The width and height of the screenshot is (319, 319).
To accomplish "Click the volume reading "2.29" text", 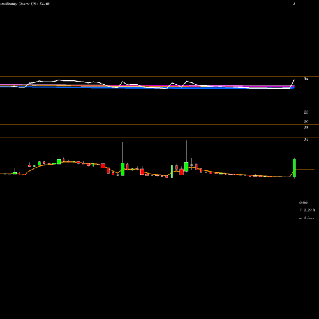I will 308,210.
